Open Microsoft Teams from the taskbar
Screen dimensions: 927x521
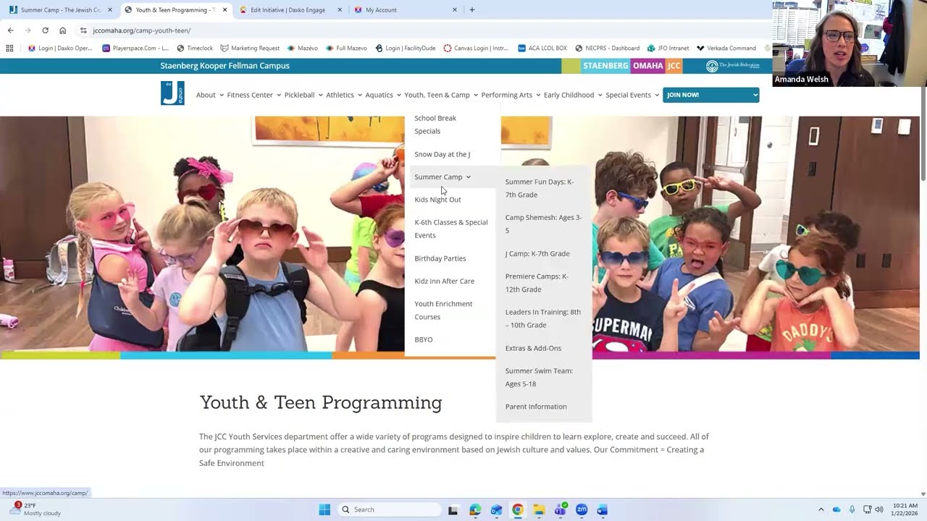[x=560, y=509]
